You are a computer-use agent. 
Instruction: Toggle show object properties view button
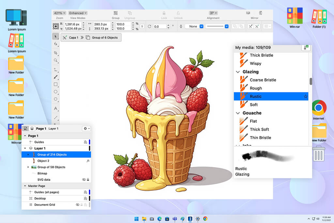click(x=25, y=129)
